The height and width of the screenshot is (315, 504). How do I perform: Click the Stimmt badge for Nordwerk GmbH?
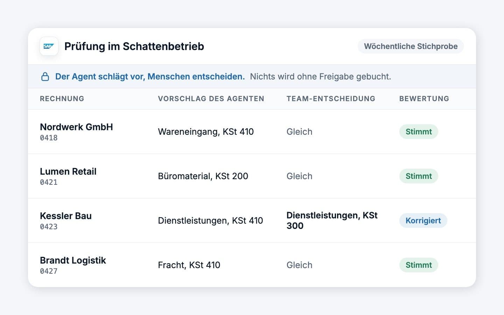coord(419,132)
